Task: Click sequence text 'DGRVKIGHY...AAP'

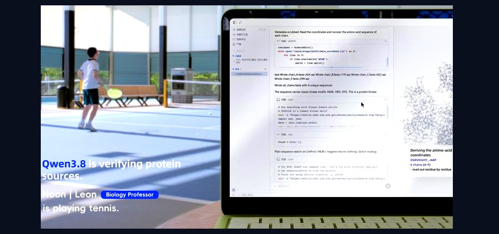Action: pyautogui.click(x=423, y=160)
